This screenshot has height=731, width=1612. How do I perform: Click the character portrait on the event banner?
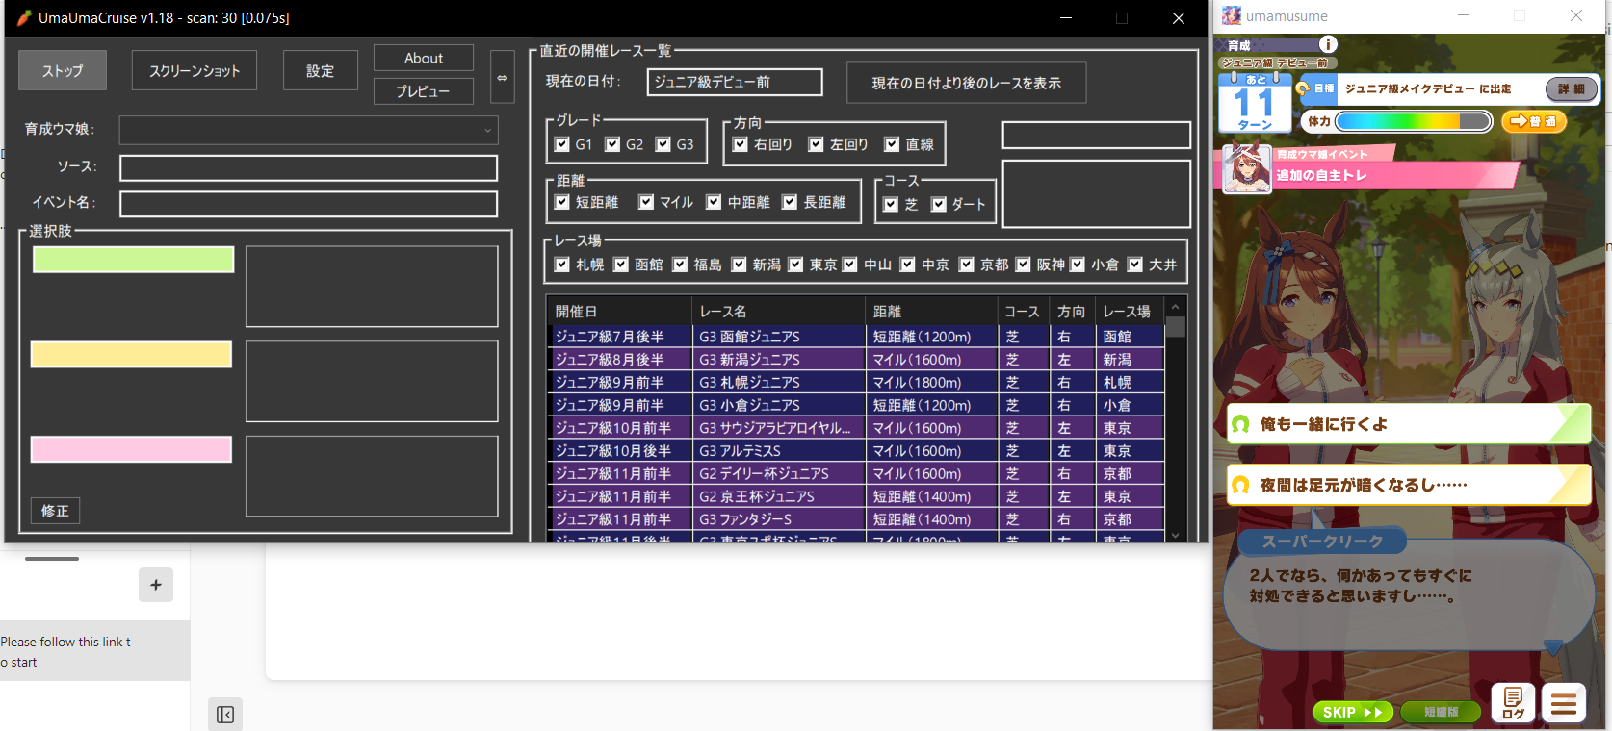coord(1247,168)
